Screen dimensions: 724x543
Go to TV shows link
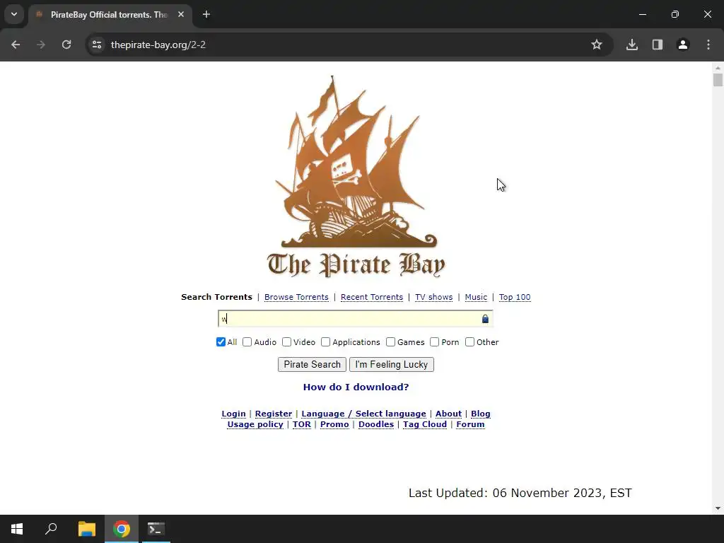[x=433, y=297]
